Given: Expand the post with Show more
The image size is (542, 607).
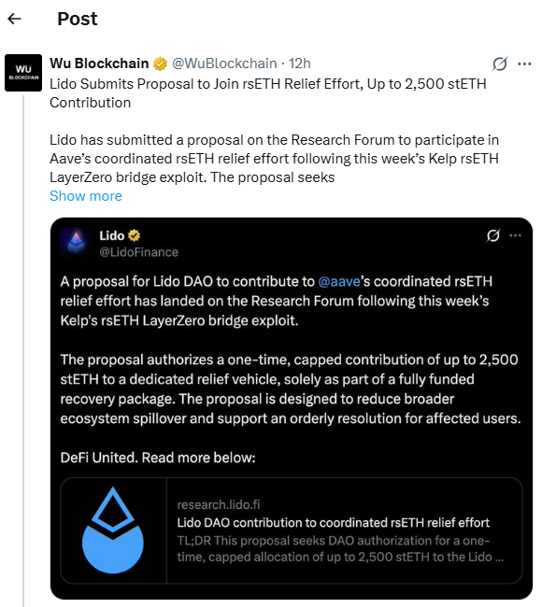Looking at the screenshot, I should click(x=86, y=196).
